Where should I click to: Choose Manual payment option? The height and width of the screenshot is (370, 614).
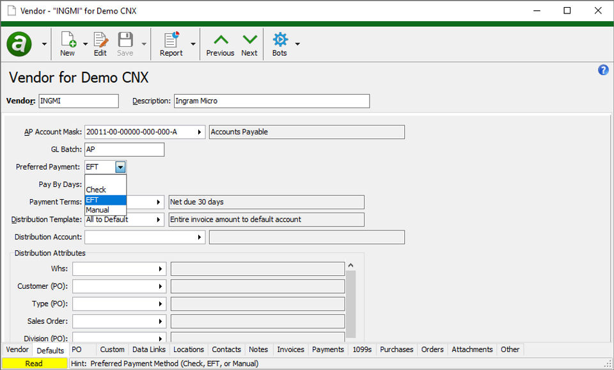(x=106, y=210)
